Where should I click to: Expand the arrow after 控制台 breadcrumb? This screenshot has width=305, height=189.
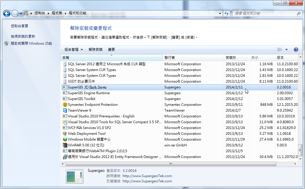48,13
